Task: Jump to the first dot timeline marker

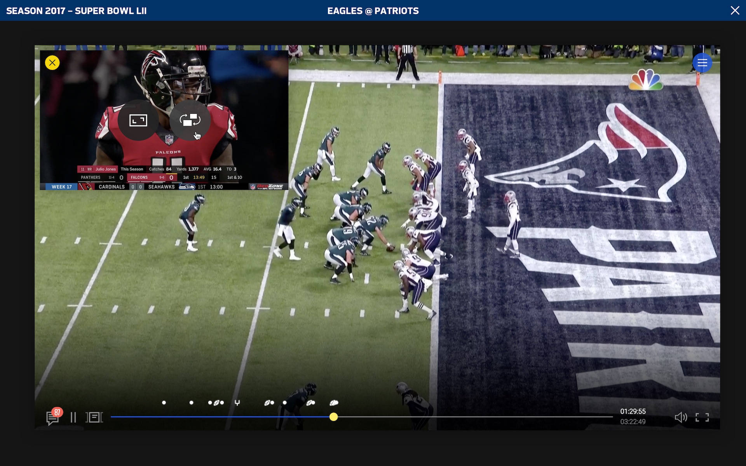Action: coord(164,403)
